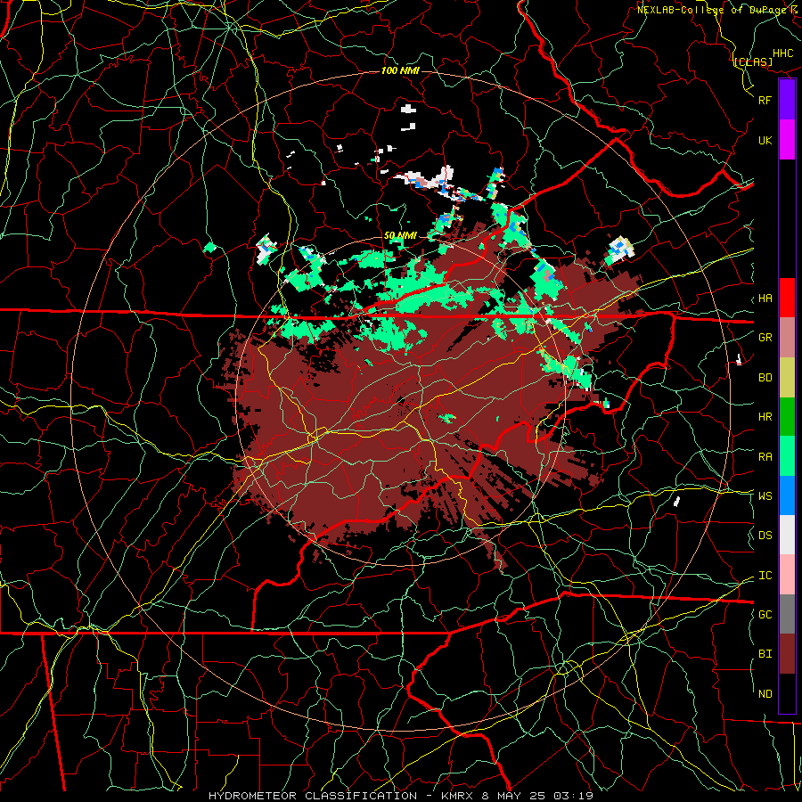Viewport: 802px width, 802px height.
Task: Click the IC ice crystals pink swatch
Action: coord(787,575)
